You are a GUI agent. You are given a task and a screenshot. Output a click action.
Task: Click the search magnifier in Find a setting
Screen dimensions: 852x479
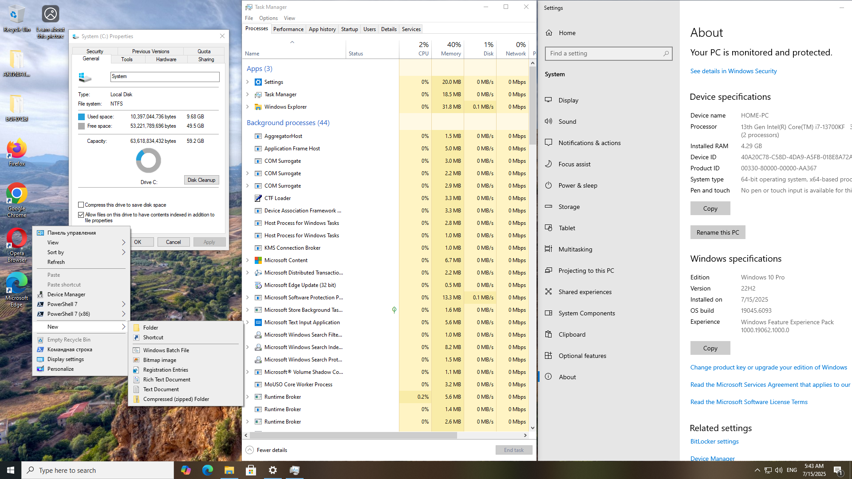tap(666, 53)
